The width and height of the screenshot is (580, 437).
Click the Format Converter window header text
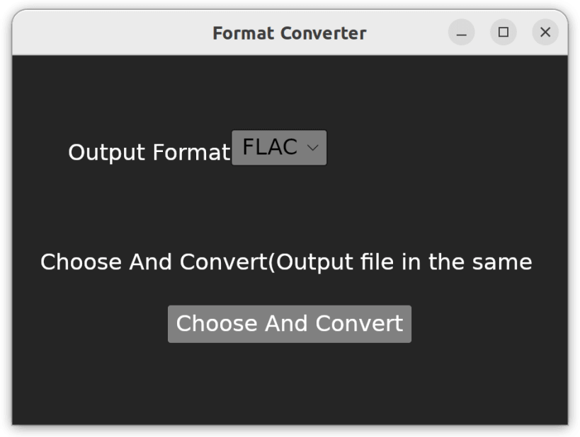click(x=289, y=33)
